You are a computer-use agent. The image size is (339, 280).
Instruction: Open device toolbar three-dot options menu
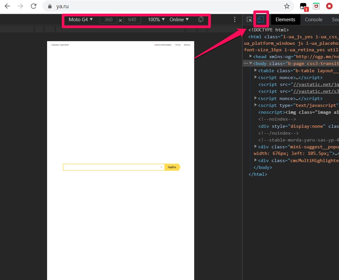click(x=235, y=20)
